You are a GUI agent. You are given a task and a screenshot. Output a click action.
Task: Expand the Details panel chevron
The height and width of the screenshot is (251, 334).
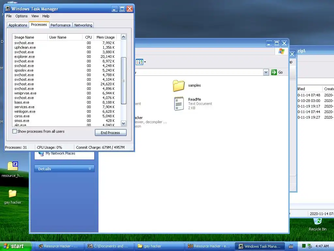pos(90,169)
